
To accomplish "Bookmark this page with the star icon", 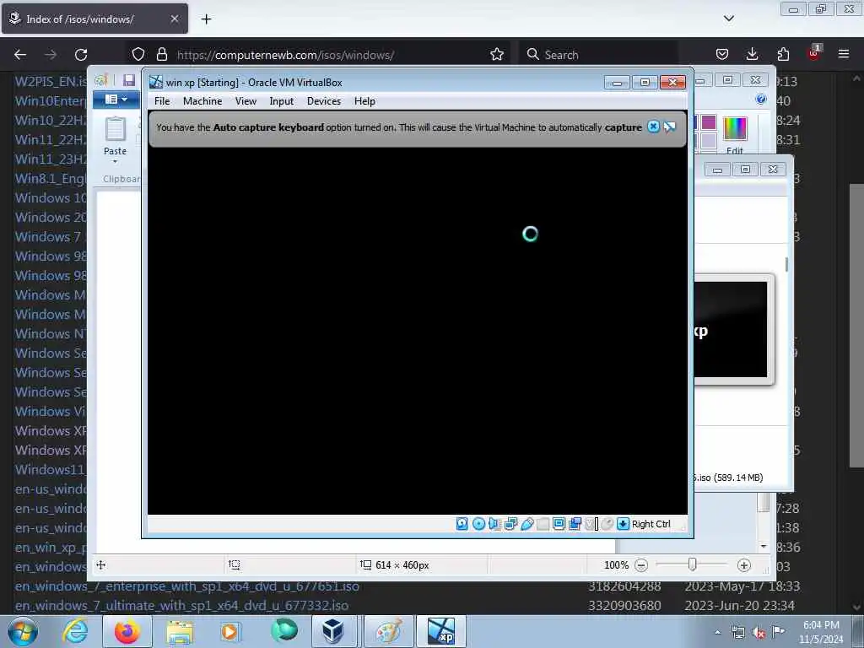I will click(497, 54).
